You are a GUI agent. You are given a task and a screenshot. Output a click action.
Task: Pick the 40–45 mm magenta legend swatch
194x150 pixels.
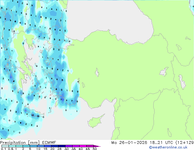(83, 146)
